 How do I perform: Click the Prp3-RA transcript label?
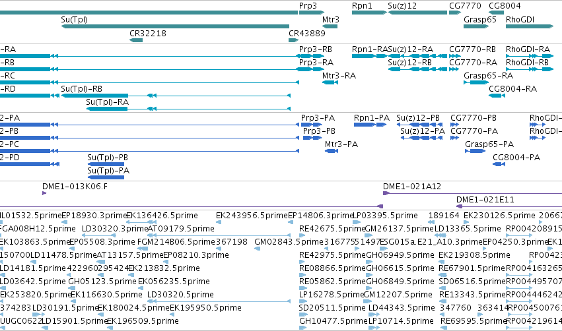[316, 63]
